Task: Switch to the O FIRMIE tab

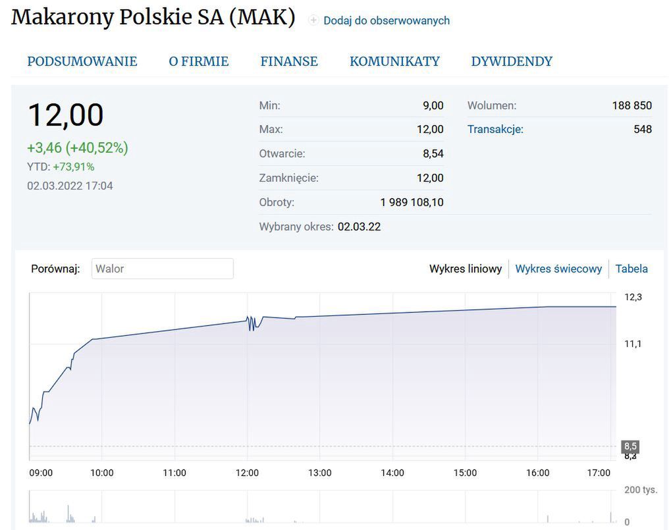Action: coord(198,61)
